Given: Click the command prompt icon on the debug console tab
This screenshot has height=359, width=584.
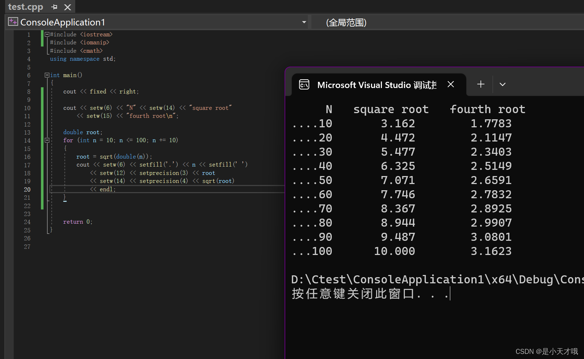Looking at the screenshot, I should pyautogui.click(x=304, y=84).
